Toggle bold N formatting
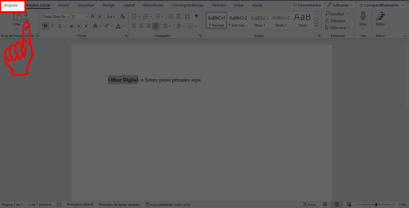 (45, 26)
